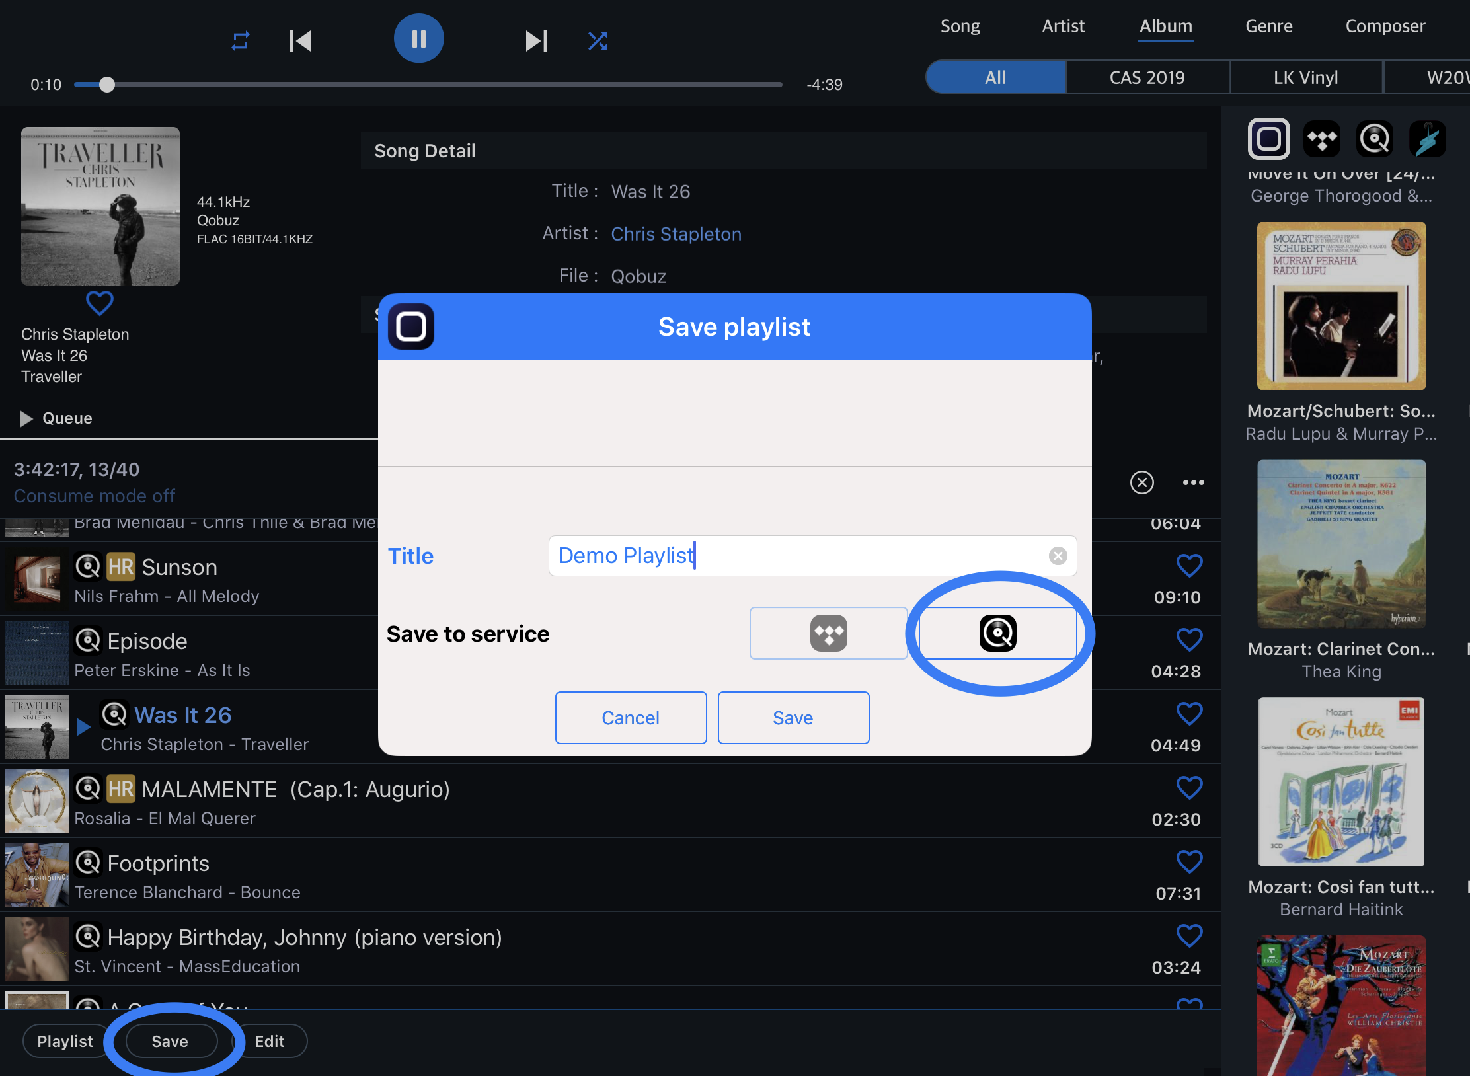Select the Qobuz source icon at top right

click(1375, 139)
